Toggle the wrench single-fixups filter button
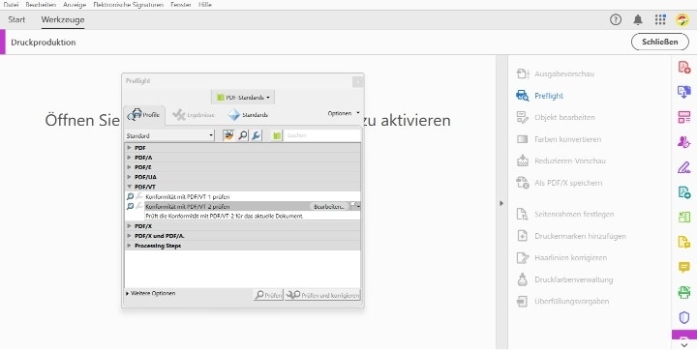 (x=256, y=135)
